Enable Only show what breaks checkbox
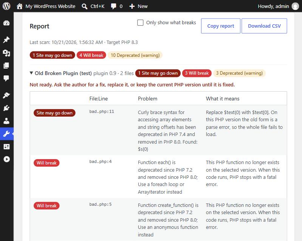Screen dimensions: 302x241 140,23
